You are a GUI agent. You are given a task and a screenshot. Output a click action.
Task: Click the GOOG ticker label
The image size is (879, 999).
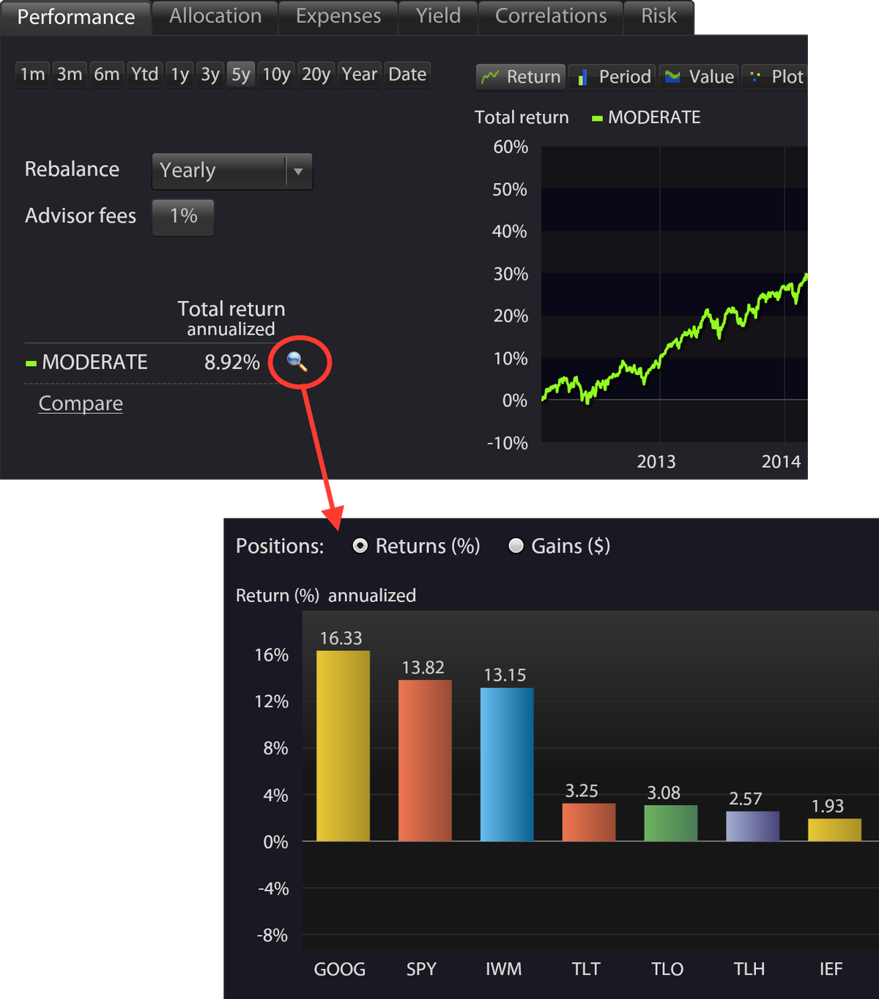point(340,969)
